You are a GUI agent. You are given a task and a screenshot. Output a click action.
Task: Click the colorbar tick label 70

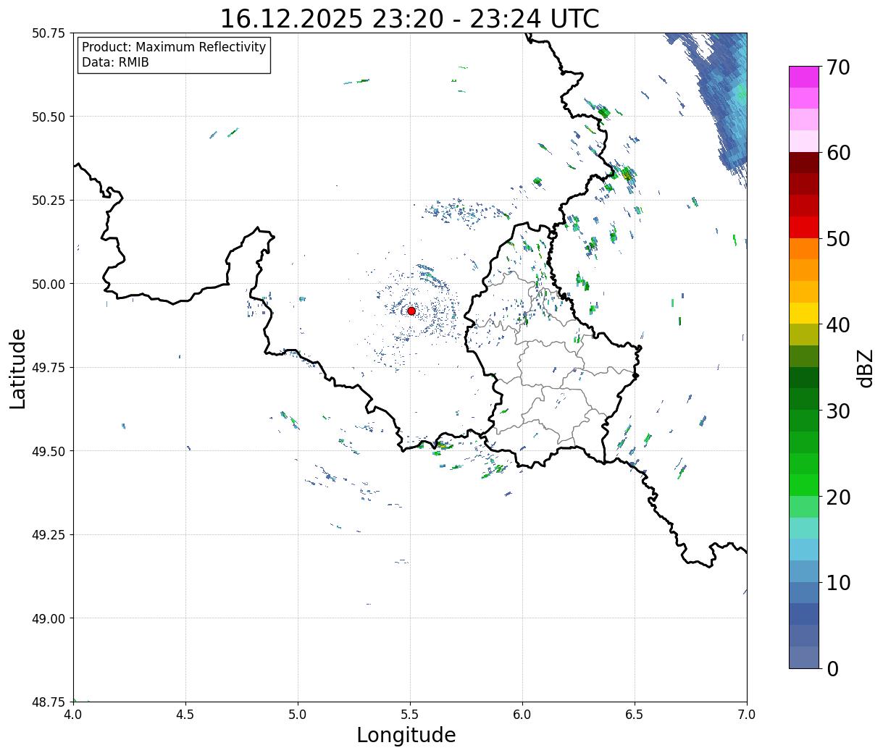click(x=837, y=67)
